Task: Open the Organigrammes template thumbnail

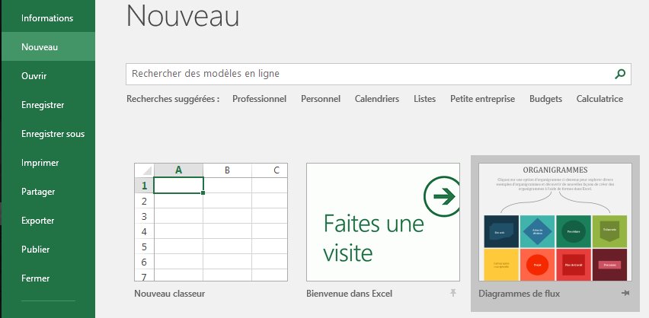Action: (555, 222)
